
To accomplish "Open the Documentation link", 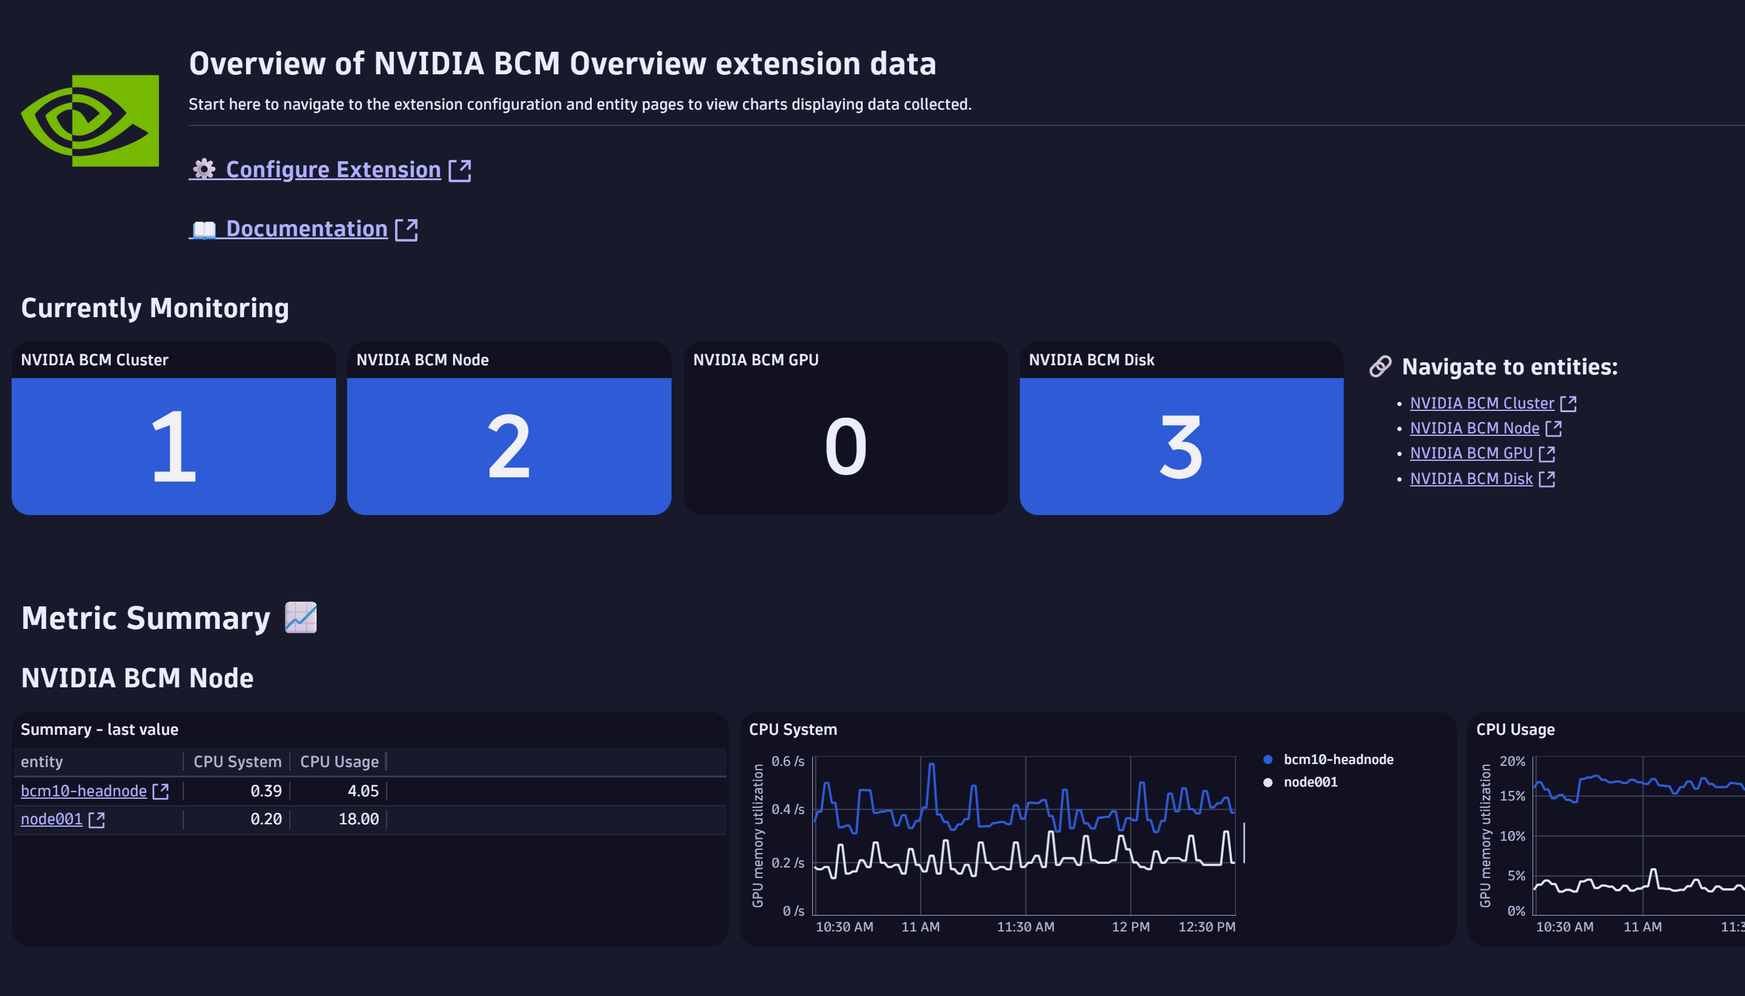I will point(306,228).
